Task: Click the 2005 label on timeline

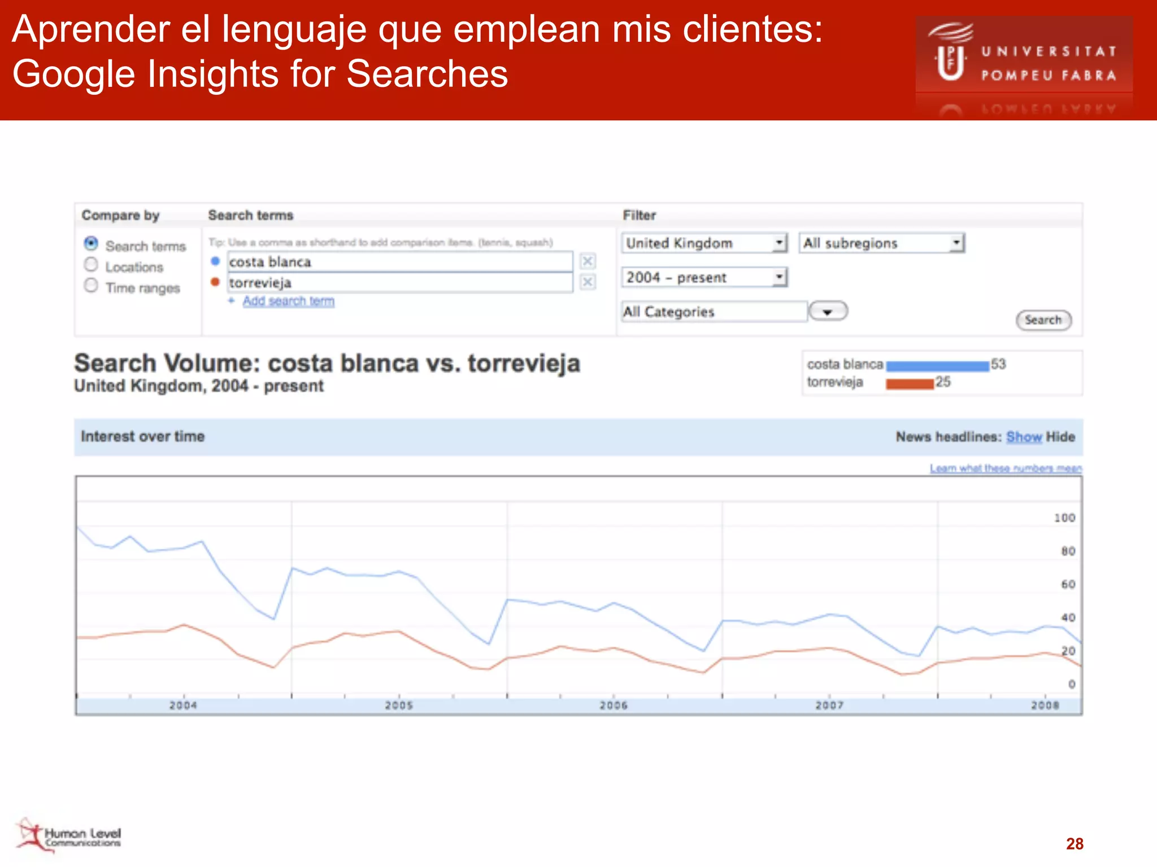Action: pos(399,706)
